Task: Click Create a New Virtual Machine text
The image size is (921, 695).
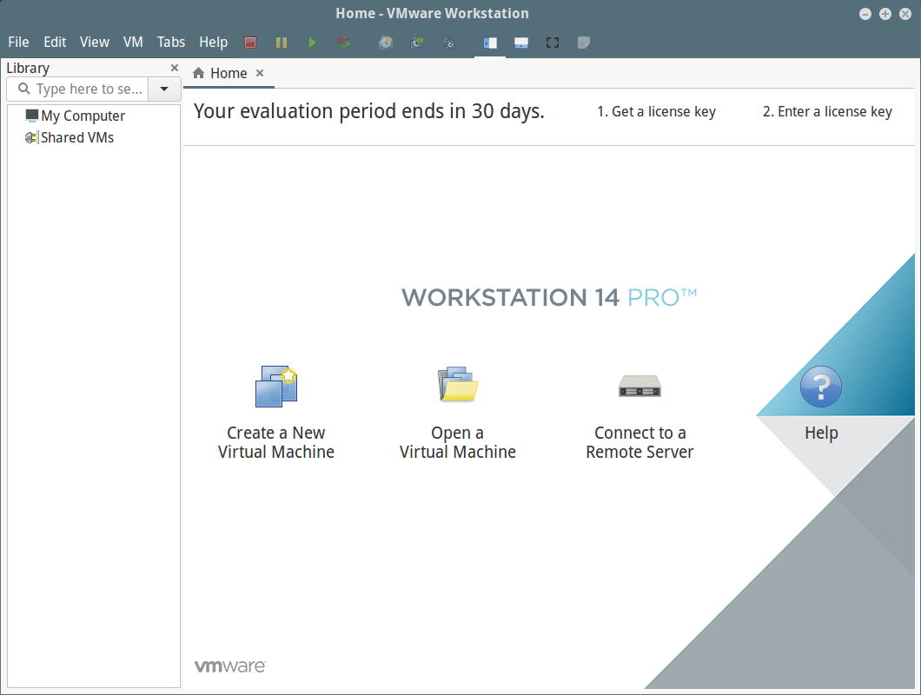Action: click(276, 442)
